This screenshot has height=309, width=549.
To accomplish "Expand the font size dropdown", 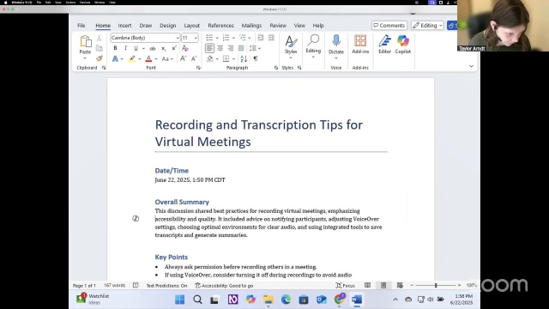I will (x=196, y=38).
